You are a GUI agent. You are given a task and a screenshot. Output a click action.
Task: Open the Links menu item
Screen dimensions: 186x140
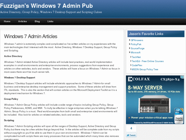click(x=50, y=21)
